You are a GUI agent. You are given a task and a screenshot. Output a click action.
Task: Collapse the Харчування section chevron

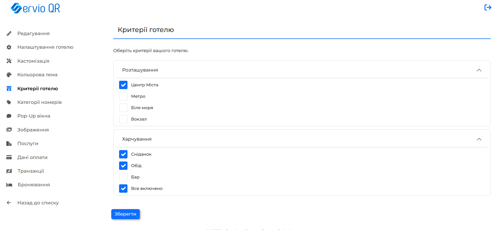(479, 139)
